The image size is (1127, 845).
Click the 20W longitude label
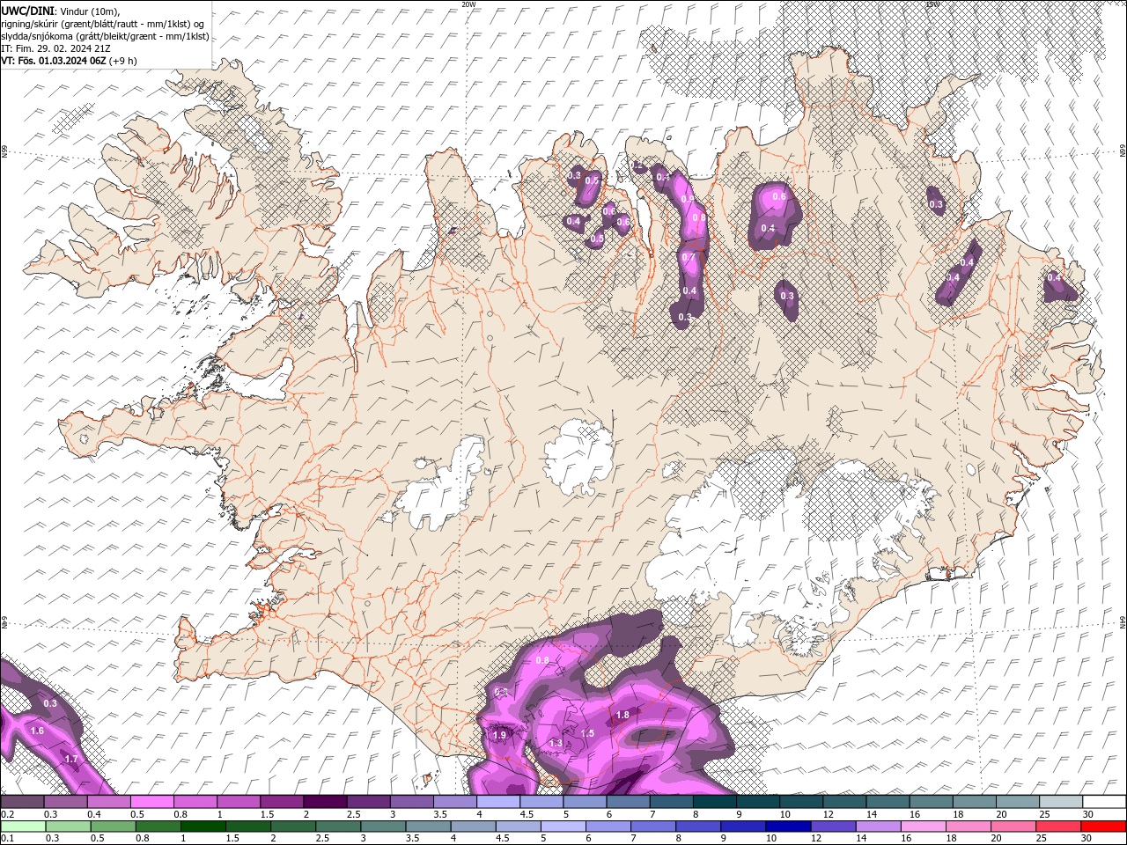[x=468, y=4]
